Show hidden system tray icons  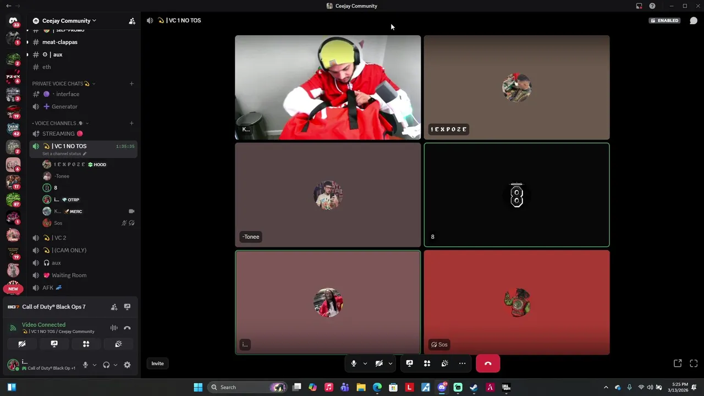606,387
